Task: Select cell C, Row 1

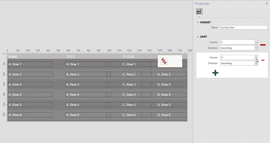Action: coord(129,64)
